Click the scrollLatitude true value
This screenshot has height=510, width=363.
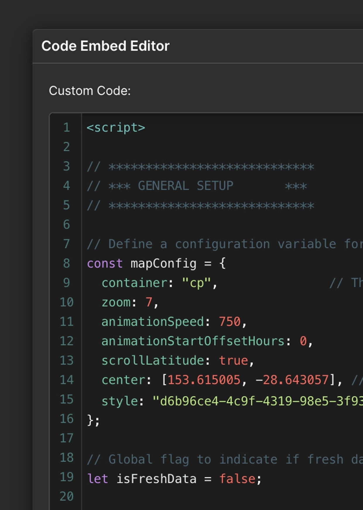tap(233, 360)
